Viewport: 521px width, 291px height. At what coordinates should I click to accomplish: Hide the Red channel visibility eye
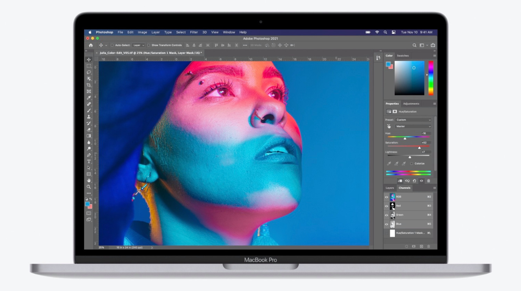(386, 206)
